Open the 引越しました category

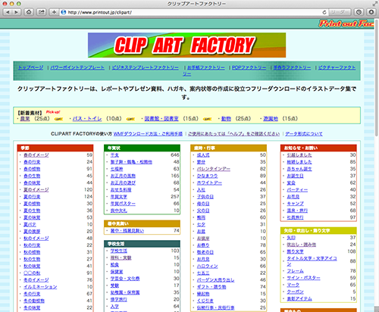click(299, 155)
